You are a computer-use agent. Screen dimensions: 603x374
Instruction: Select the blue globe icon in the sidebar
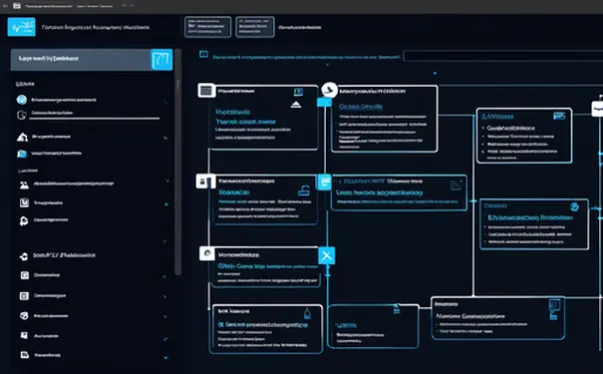(x=22, y=100)
